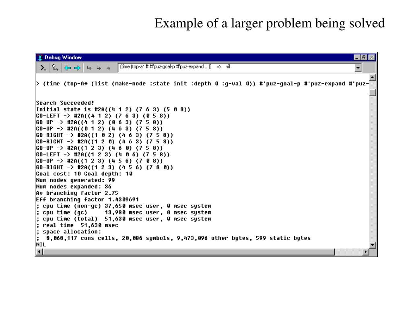The width and height of the screenshot is (412, 309).
Task: Click the horizontal scrollbar left arrow
Action: (x=39, y=252)
